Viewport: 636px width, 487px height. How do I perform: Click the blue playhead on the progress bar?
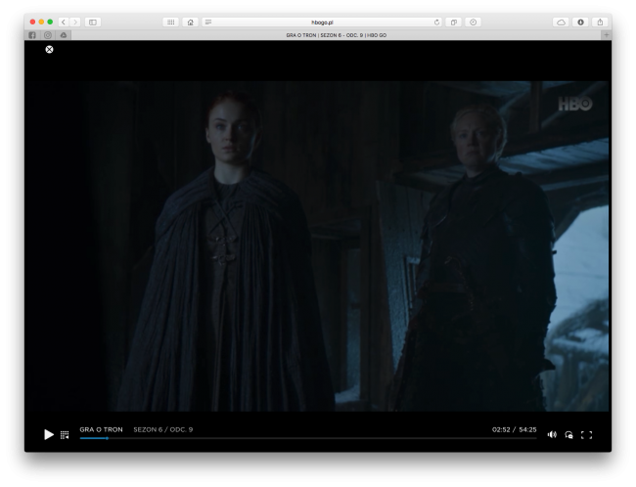pos(107,438)
